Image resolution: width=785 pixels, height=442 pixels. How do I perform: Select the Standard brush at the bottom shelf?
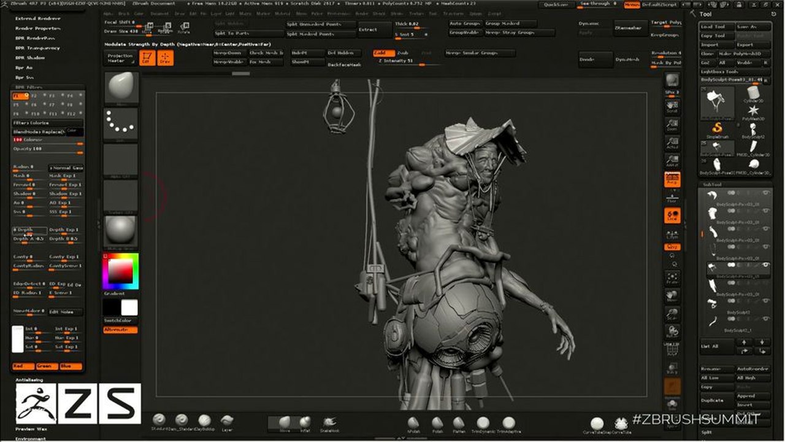pos(159,421)
